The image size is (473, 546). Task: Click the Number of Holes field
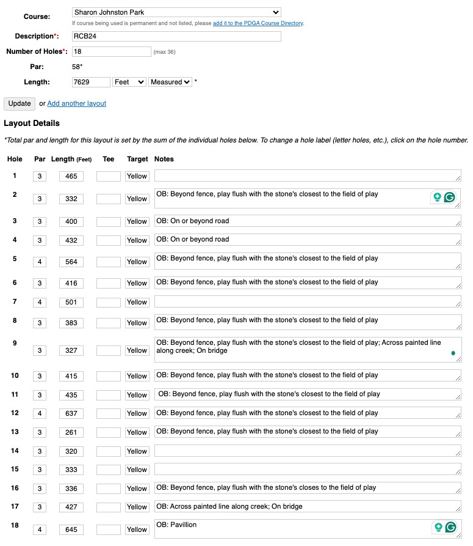click(x=112, y=51)
